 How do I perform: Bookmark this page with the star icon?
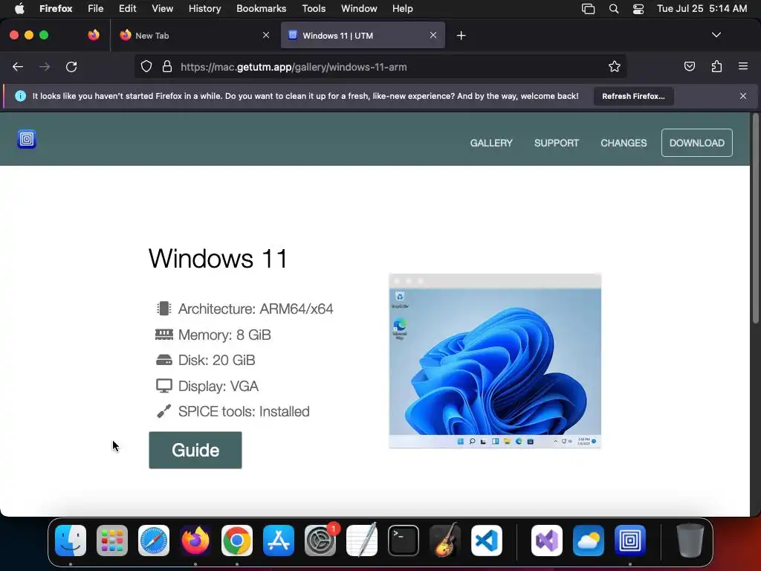pos(615,67)
